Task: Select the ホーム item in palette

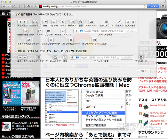Action: [63, 23]
